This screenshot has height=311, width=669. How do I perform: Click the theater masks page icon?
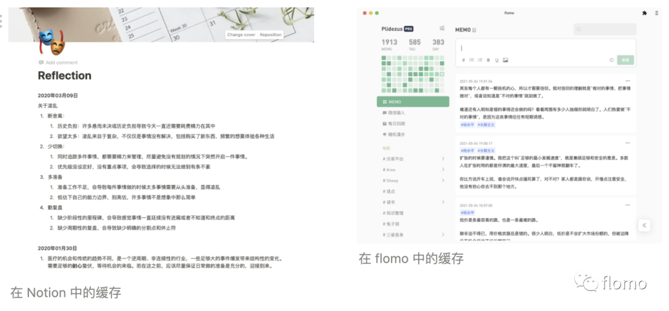click(51, 43)
